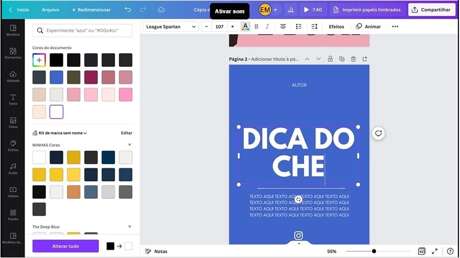Add a new color with plus swatch

(39, 60)
